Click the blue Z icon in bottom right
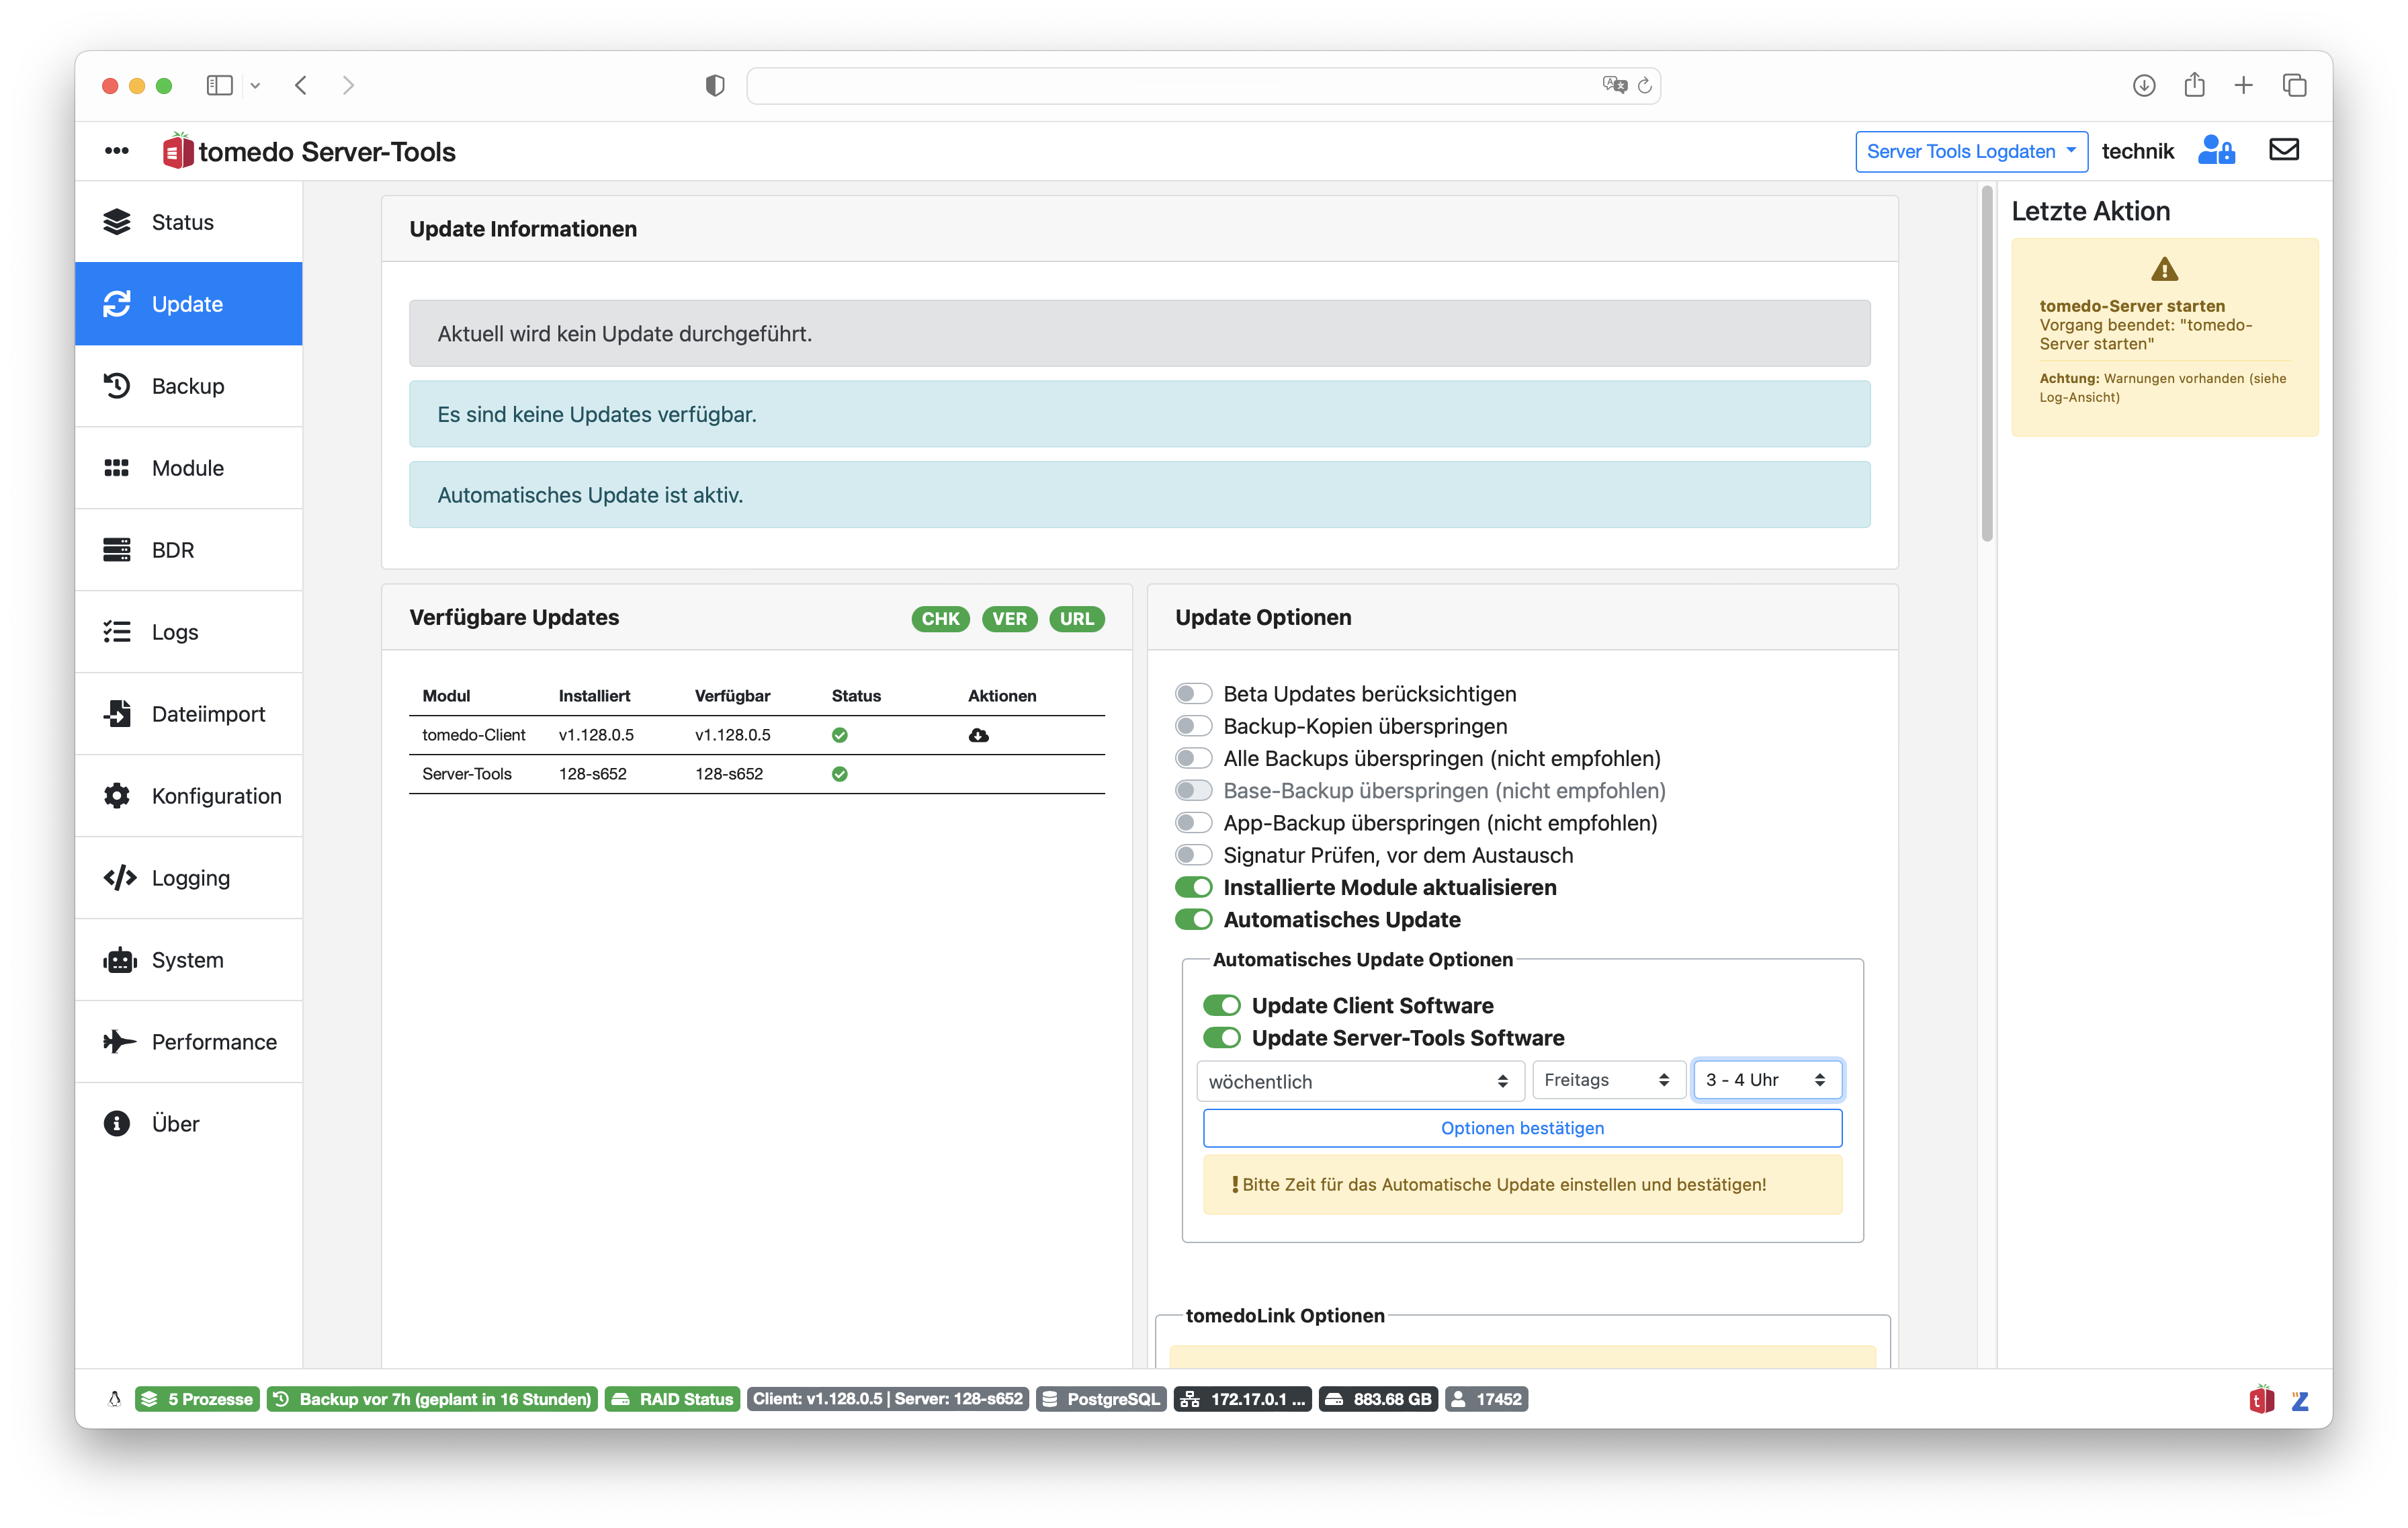 (2300, 1401)
